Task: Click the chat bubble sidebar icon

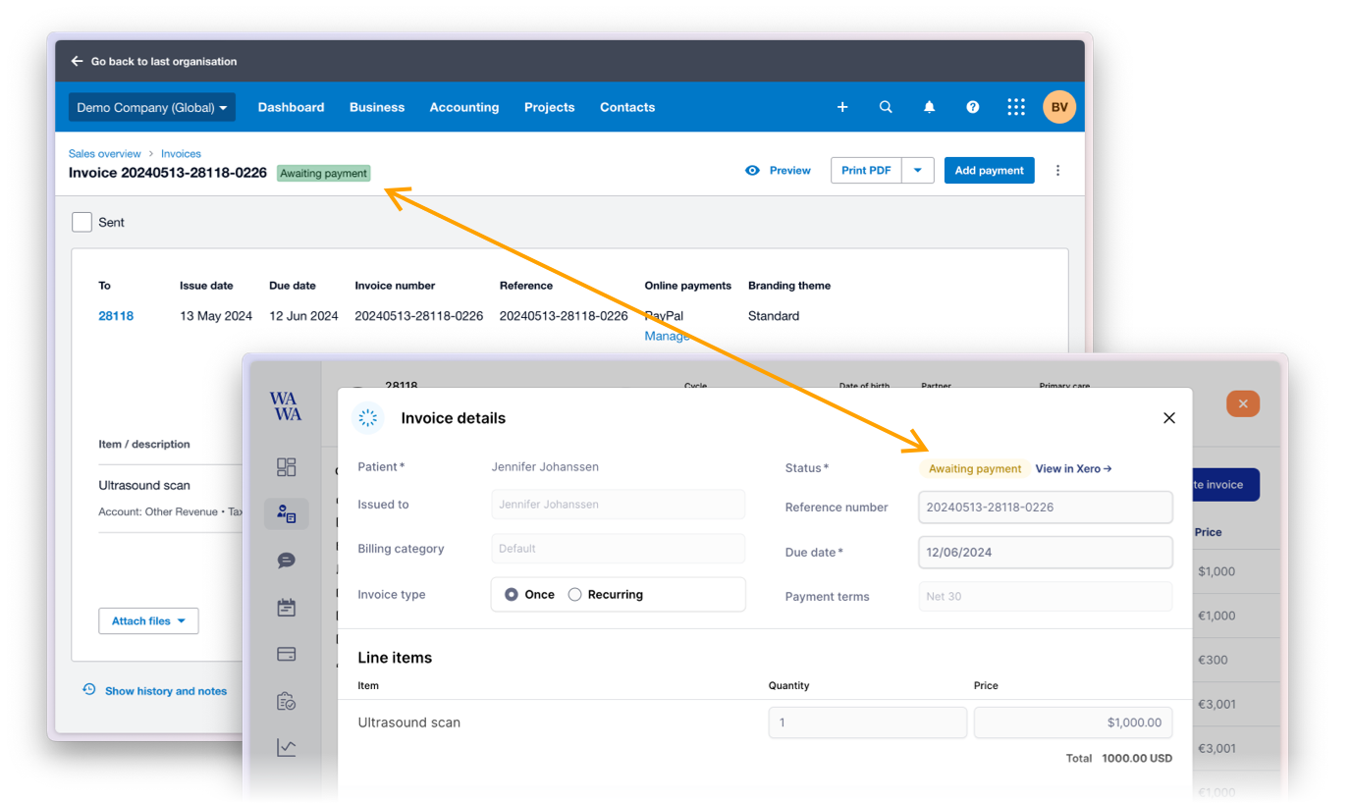Action: pos(286,561)
